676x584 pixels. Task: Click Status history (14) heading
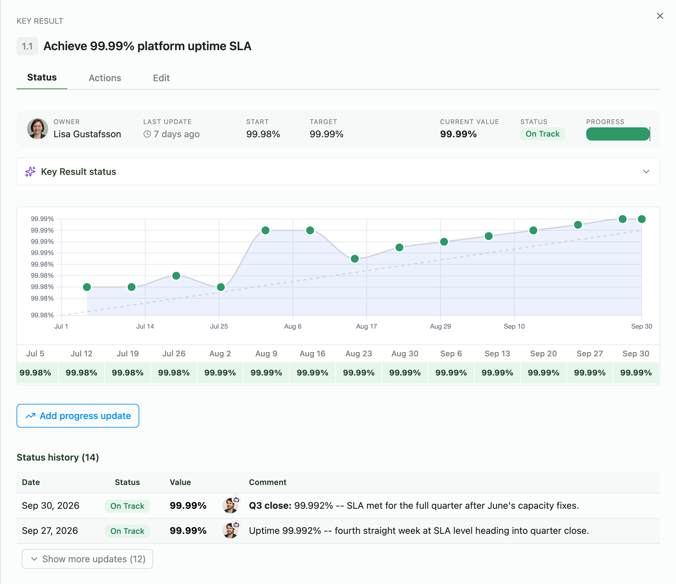click(x=58, y=457)
